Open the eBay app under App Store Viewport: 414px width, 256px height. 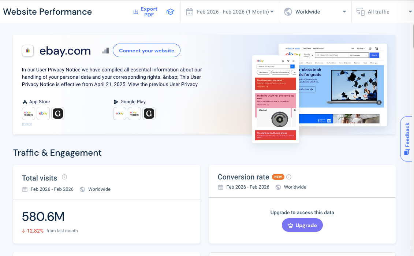point(43,114)
